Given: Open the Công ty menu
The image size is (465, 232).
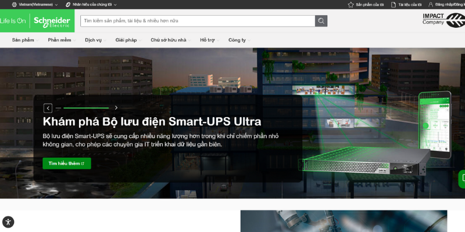Looking at the screenshot, I should [237, 40].
